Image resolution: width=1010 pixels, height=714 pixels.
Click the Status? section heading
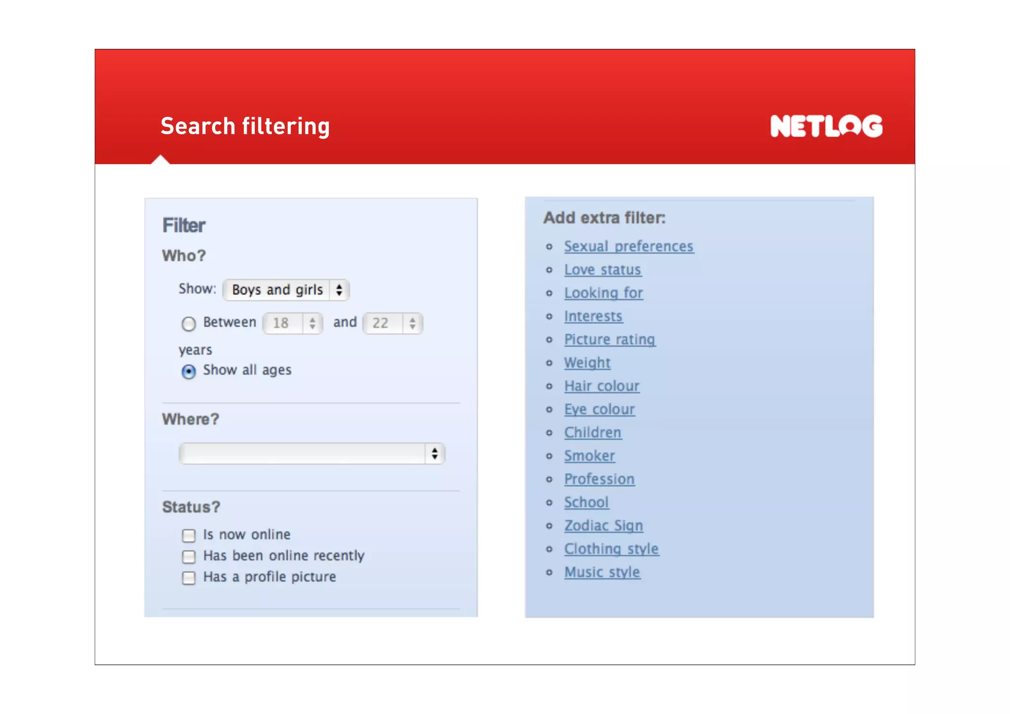(191, 507)
